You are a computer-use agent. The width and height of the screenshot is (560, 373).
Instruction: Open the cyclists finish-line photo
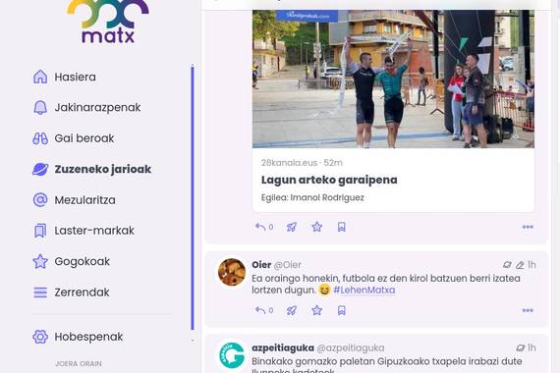393,79
